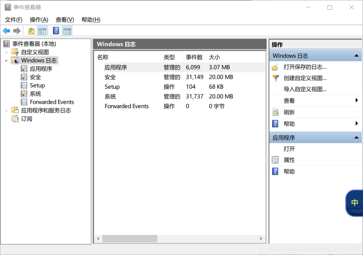The width and height of the screenshot is (363, 255).
Task: Click the 0 字节 size cell
Action: tap(217, 106)
